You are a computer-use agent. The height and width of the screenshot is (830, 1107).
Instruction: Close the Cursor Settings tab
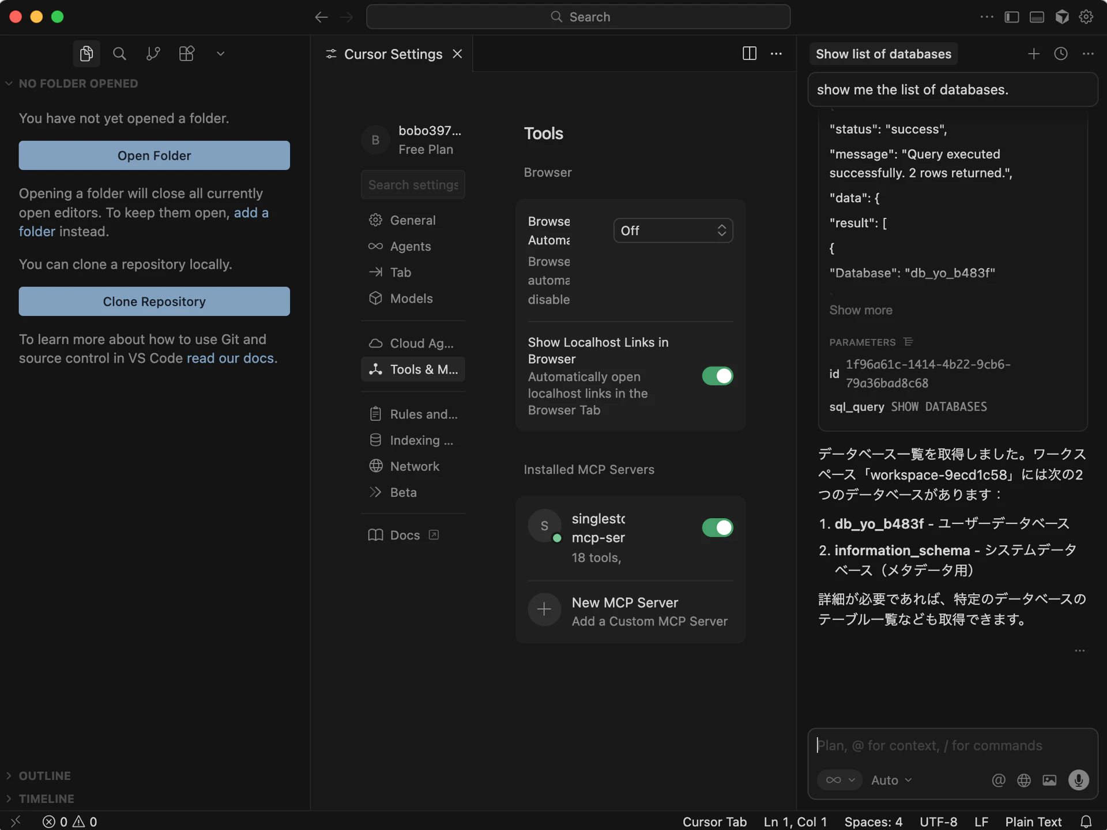coord(457,54)
